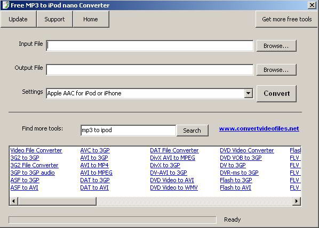Open DVD Video to WMV link

(x=174, y=188)
